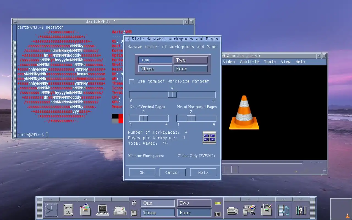The width and height of the screenshot is (352, 220).
Task: Open the VLC Help menu
Action: tap(300, 62)
